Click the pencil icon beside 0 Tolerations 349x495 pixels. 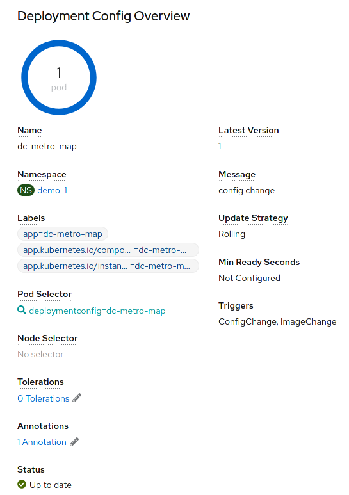click(x=77, y=398)
